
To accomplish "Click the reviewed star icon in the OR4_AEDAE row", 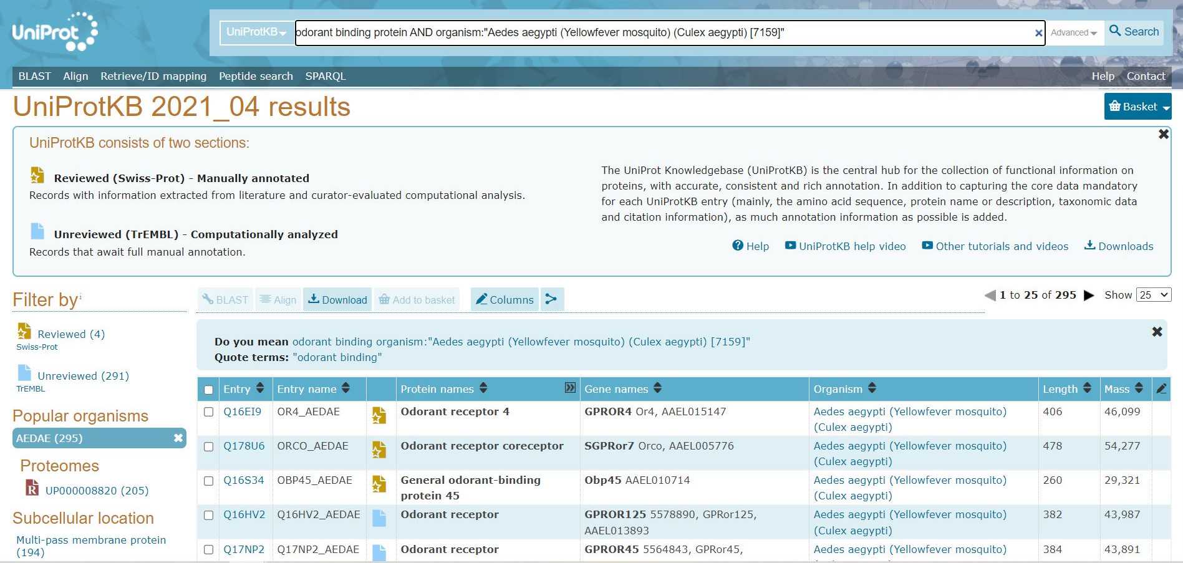I will [379, 415].
